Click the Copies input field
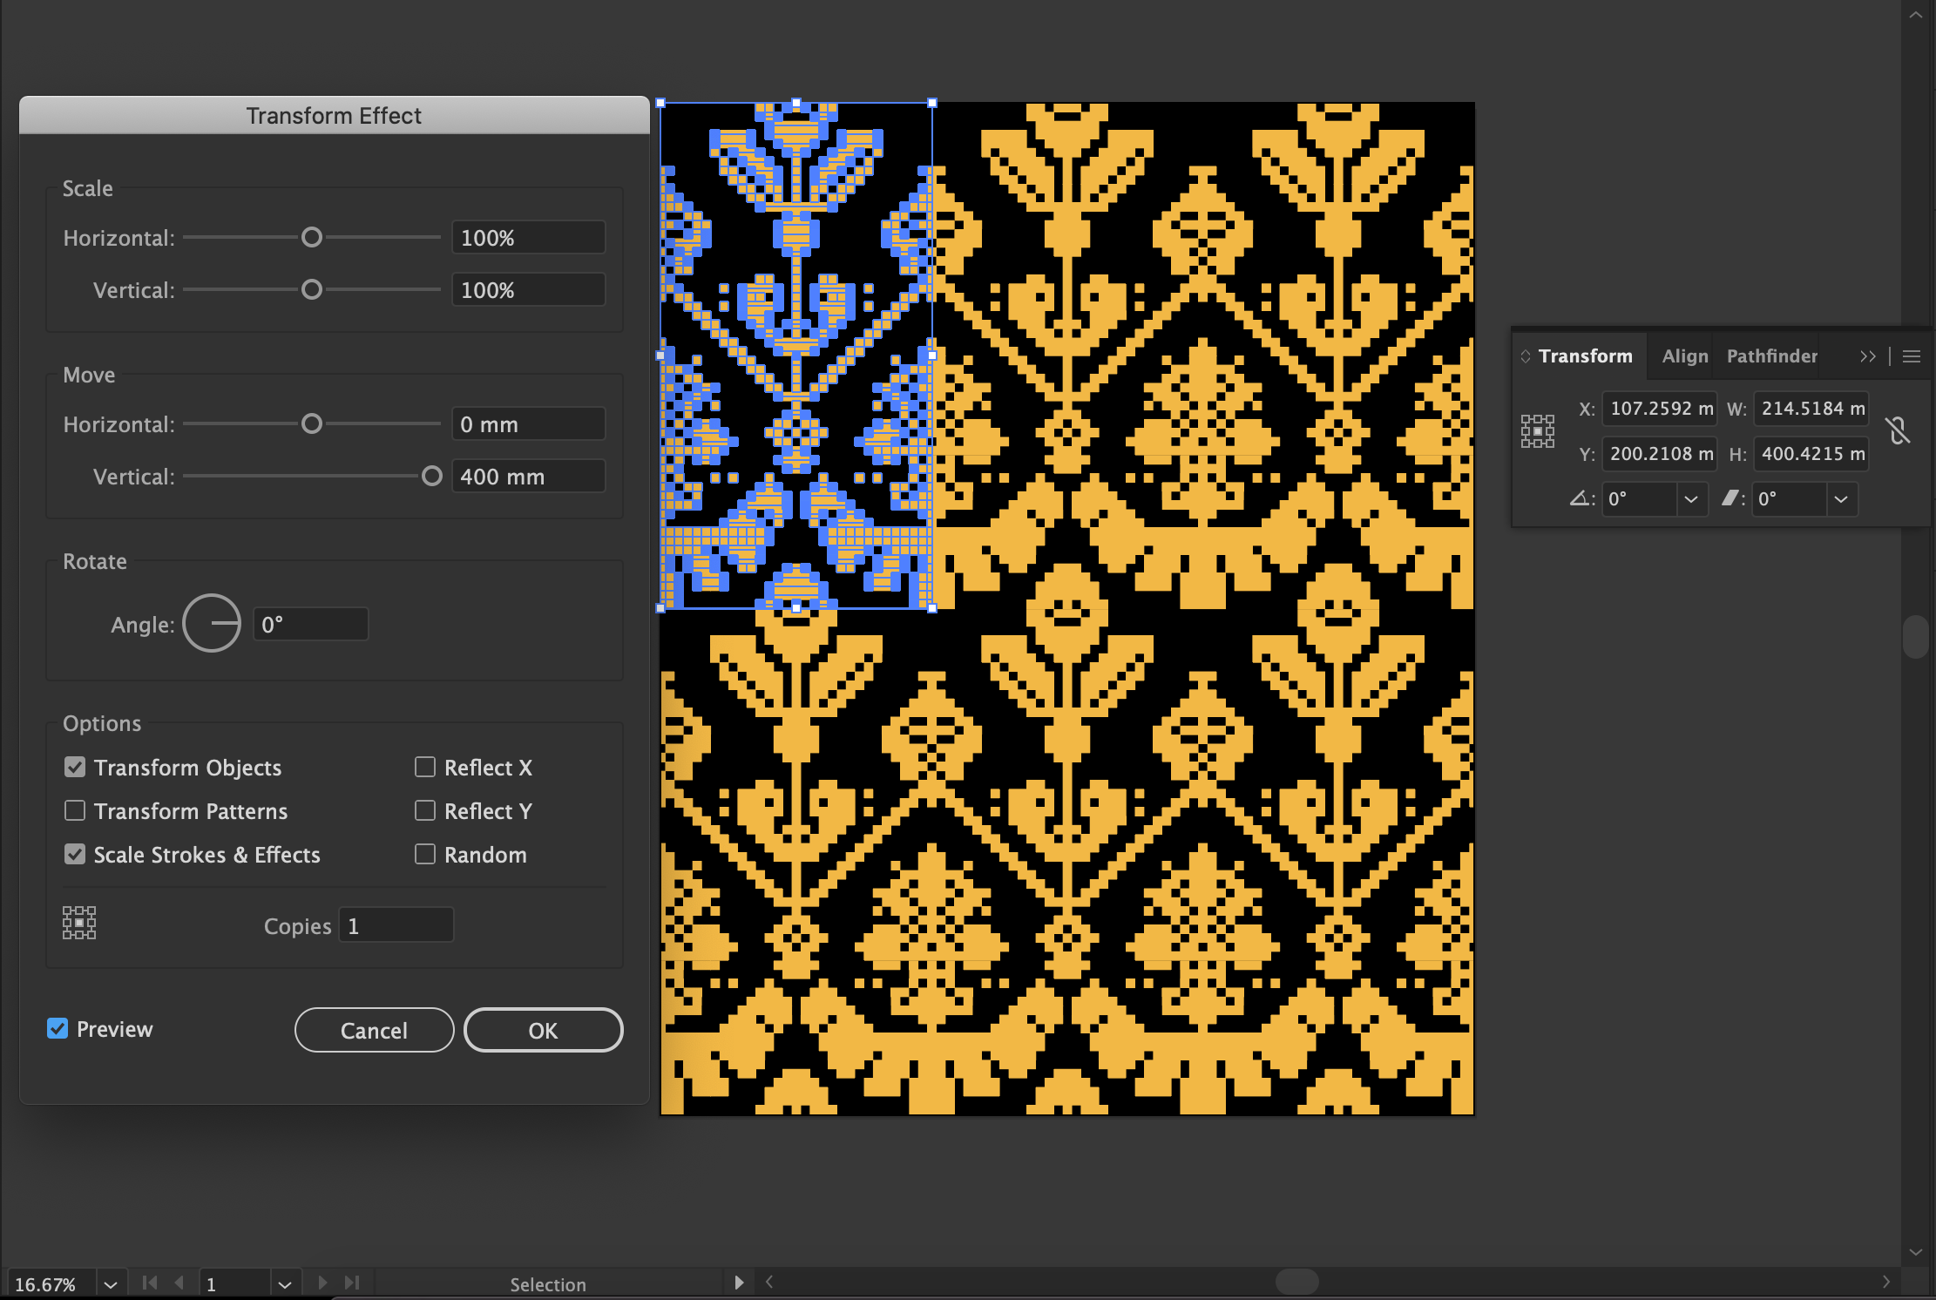The image size is (1936, 1300). click(396, 925)
